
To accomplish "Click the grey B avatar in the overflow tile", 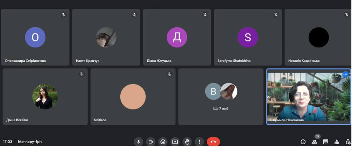I will [213, 91].
